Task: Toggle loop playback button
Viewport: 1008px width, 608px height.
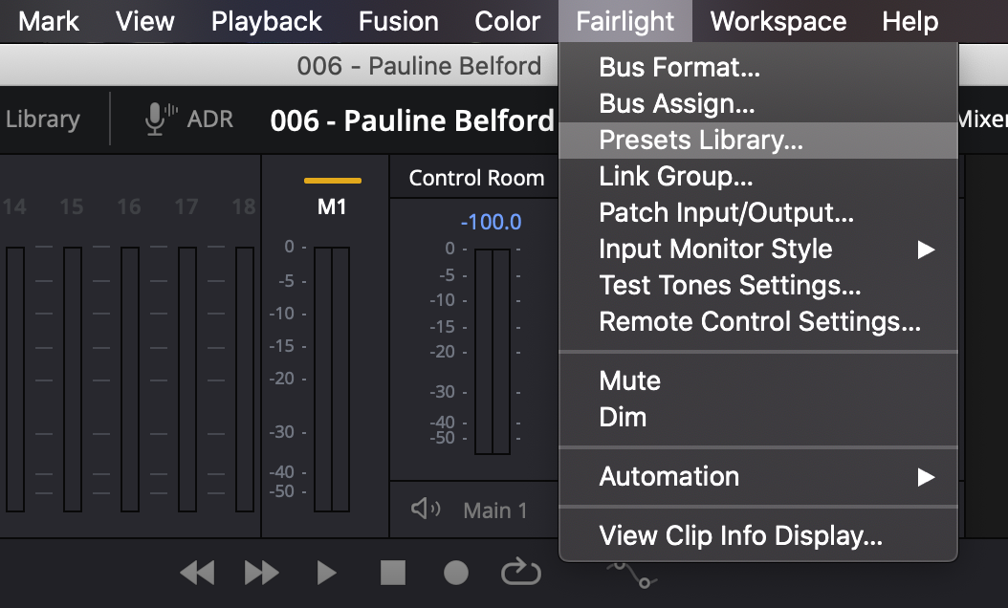Action: point(521,572)
